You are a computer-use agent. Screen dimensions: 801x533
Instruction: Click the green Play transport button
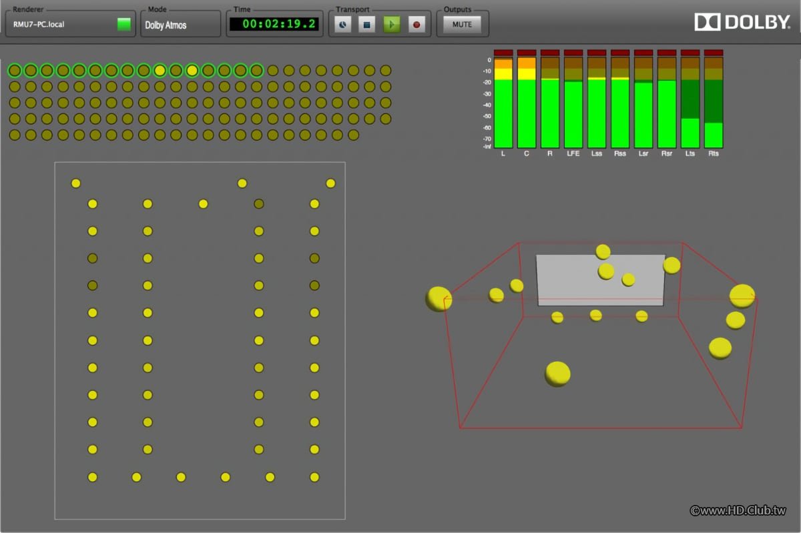tap(392, 25)
